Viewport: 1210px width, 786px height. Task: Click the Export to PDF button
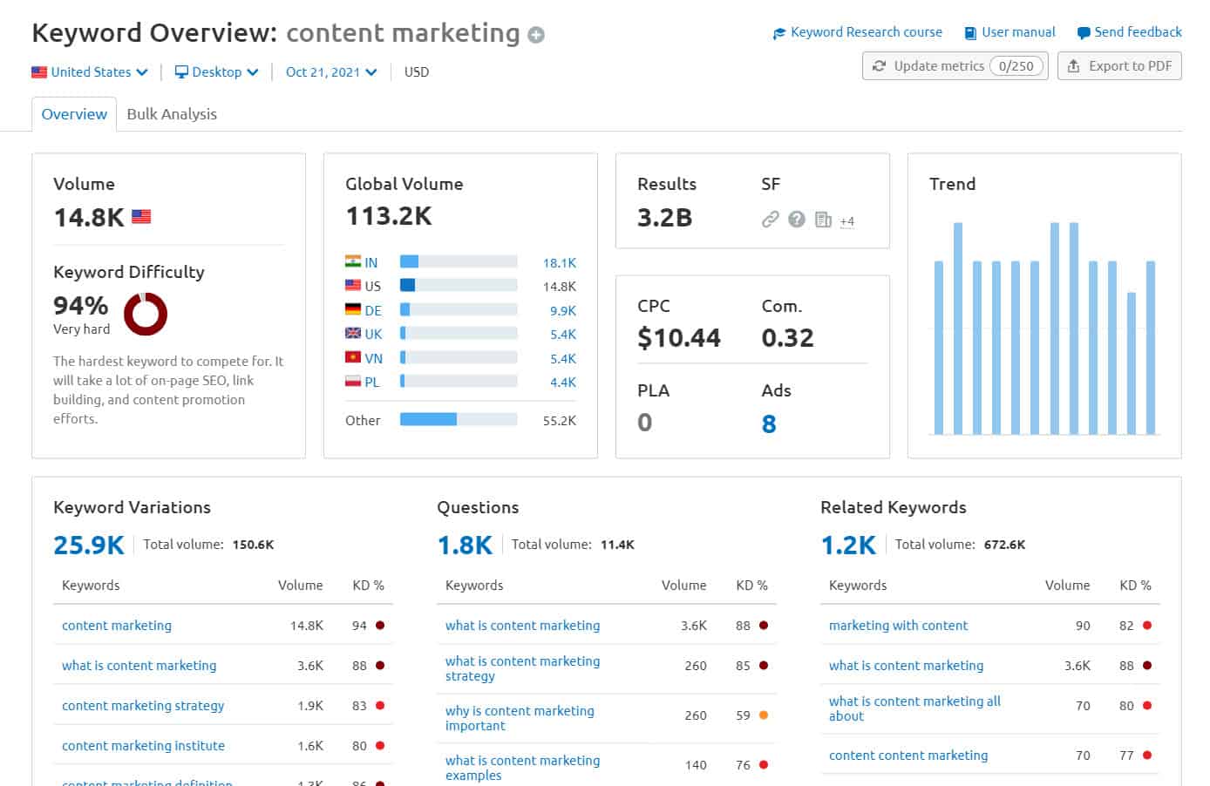click(1119, 65)
